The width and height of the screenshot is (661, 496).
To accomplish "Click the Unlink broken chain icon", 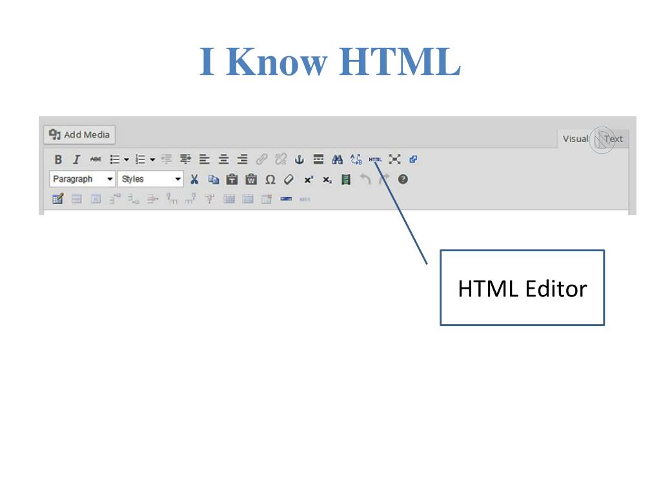I will 281,160.
